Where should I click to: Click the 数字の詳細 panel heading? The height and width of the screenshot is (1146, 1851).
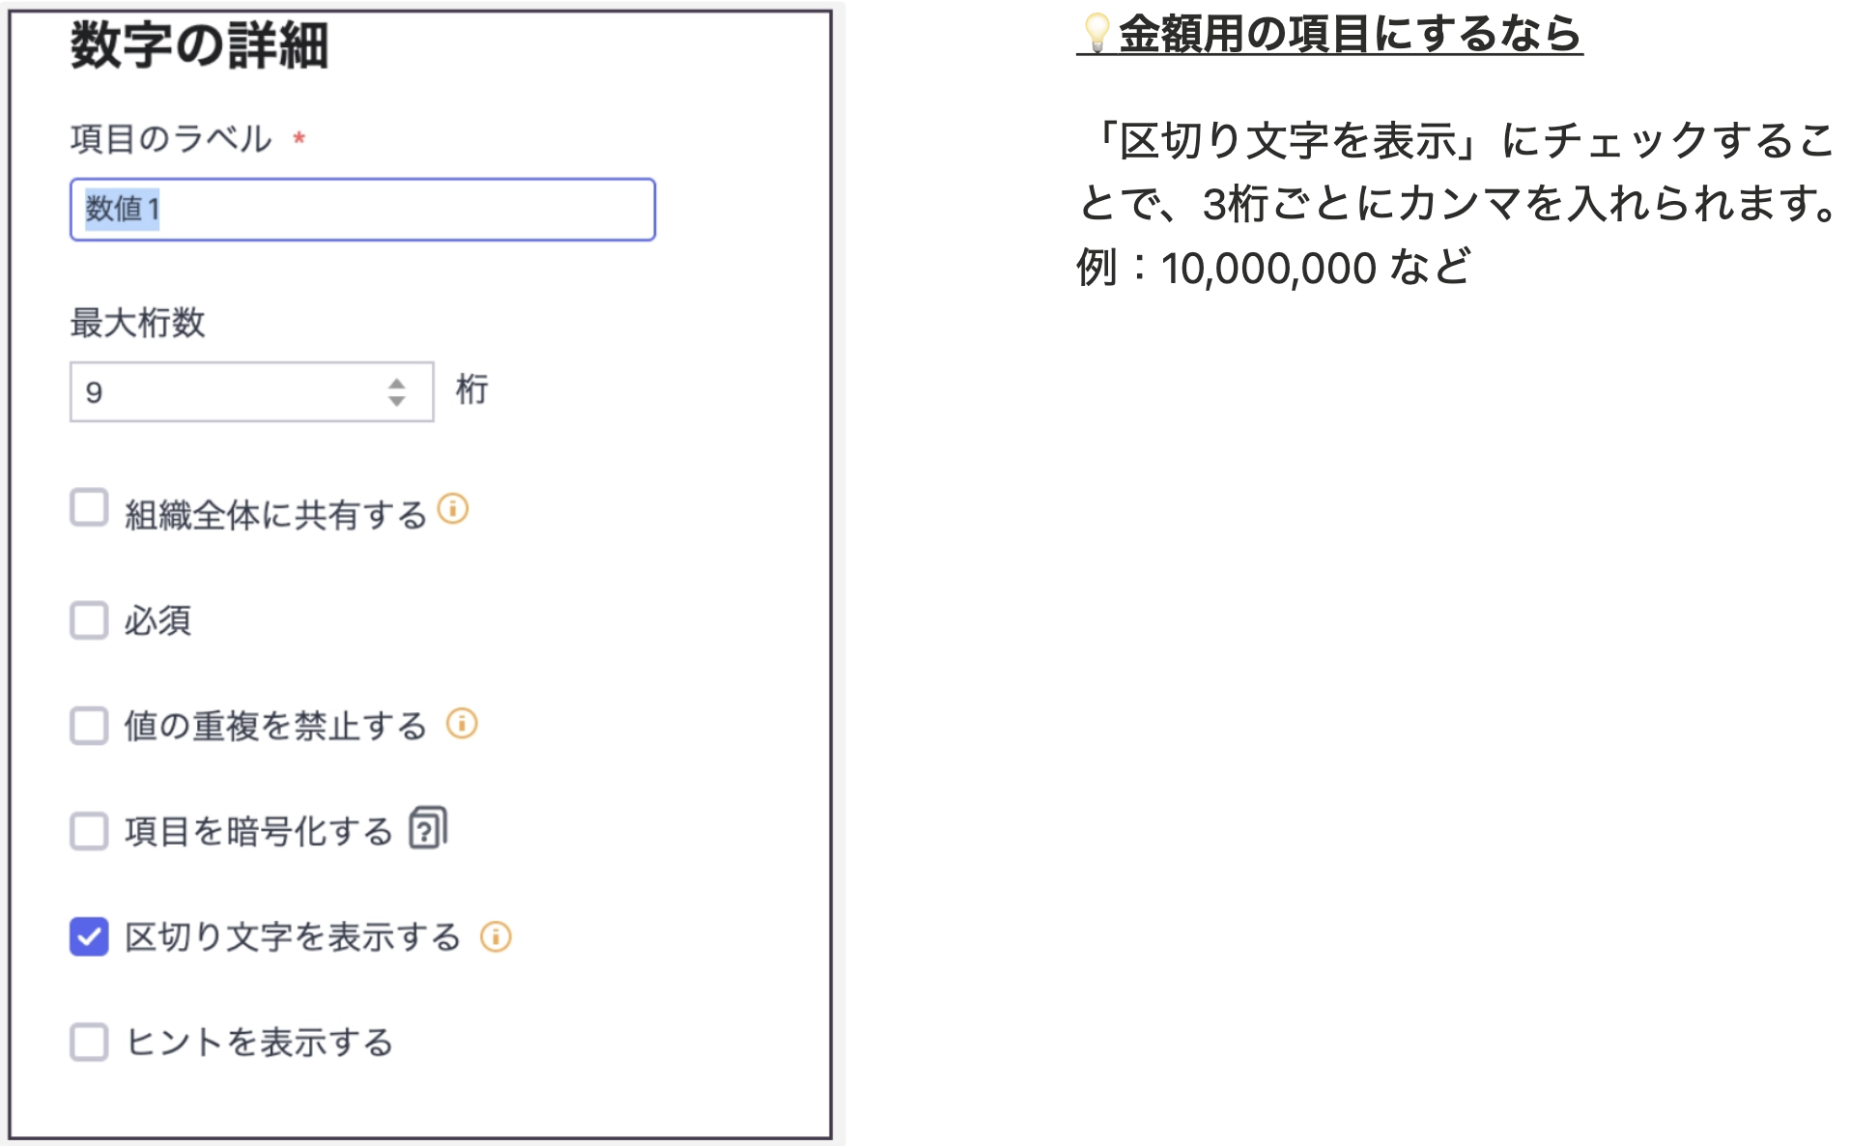tap(200, 45)
